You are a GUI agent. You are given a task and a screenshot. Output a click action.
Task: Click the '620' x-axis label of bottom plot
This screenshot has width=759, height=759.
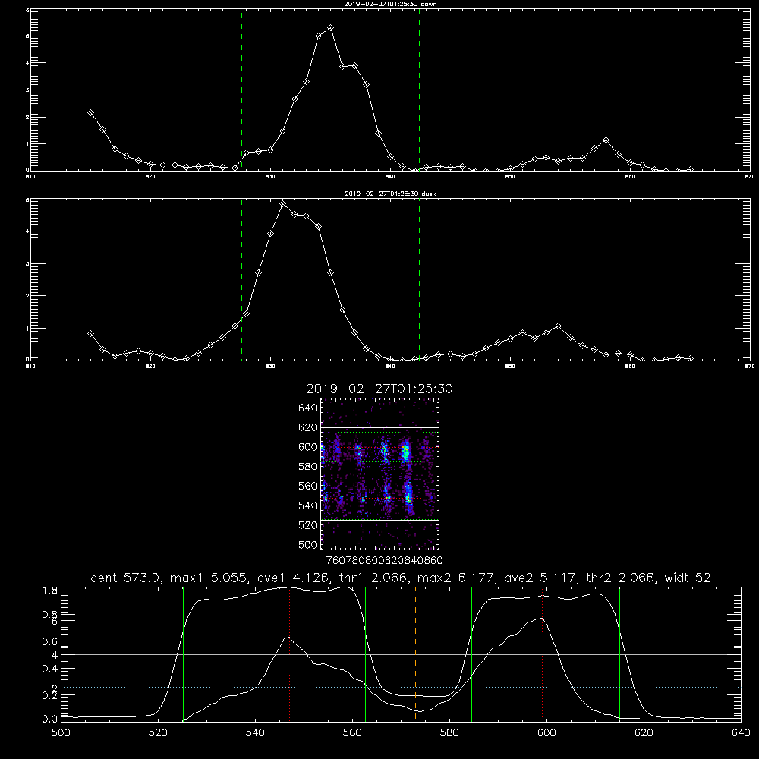[x=644, y=733]
